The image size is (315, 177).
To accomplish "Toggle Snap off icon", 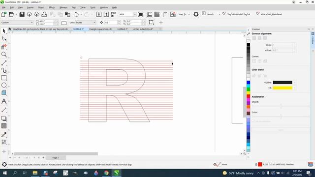I will (173, 14).
